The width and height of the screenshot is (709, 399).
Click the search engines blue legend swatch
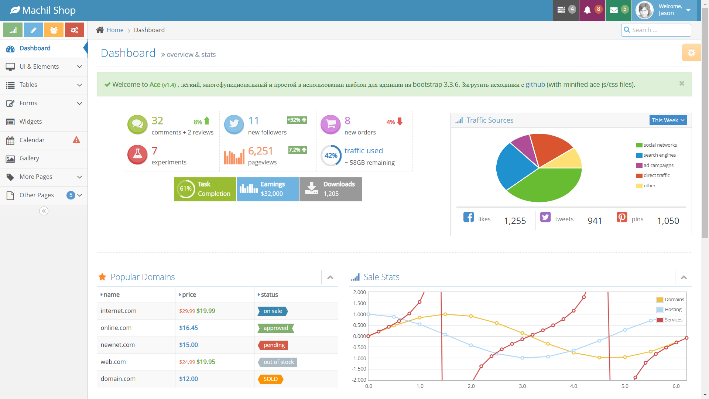639,156
